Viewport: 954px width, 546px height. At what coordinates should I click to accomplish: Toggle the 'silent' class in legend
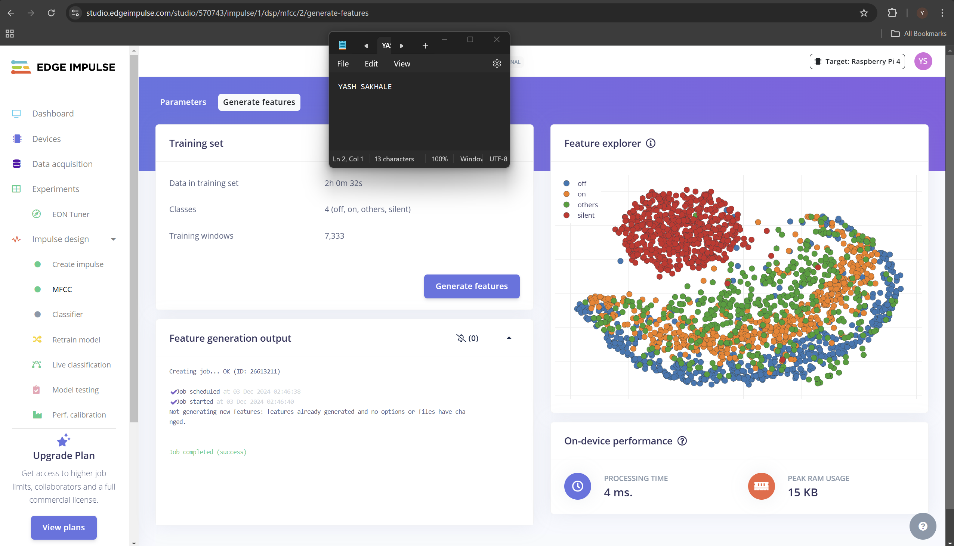586,215
